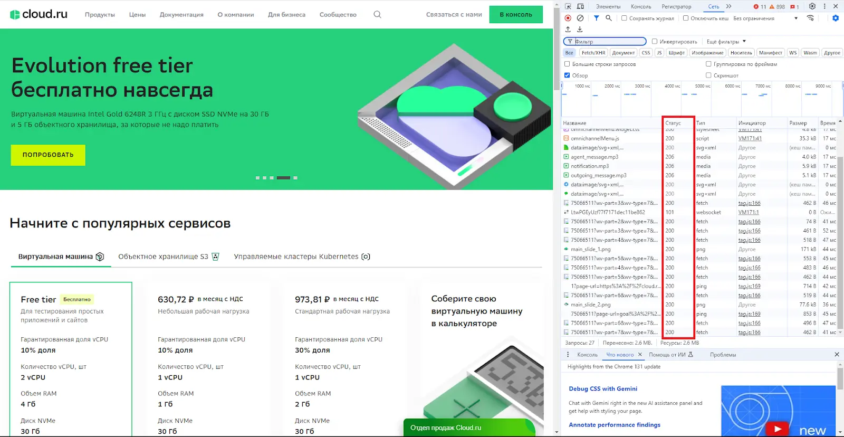The width and height of the screenshot is (844, 437).
Task: Uncheck the 'Обзор' overview checkbox
Action: [x=567, y=75]
